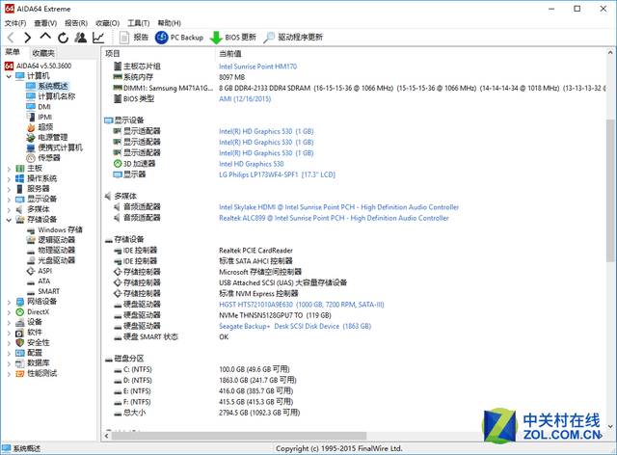Switch to the 菜单 tab

tap(13, 52)
